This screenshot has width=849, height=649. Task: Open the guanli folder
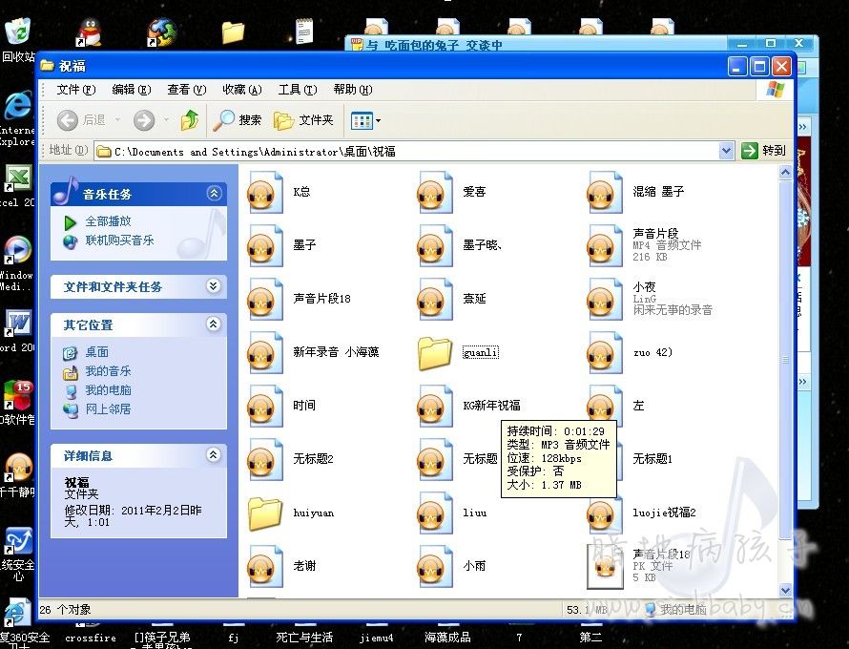coord(436,352)
